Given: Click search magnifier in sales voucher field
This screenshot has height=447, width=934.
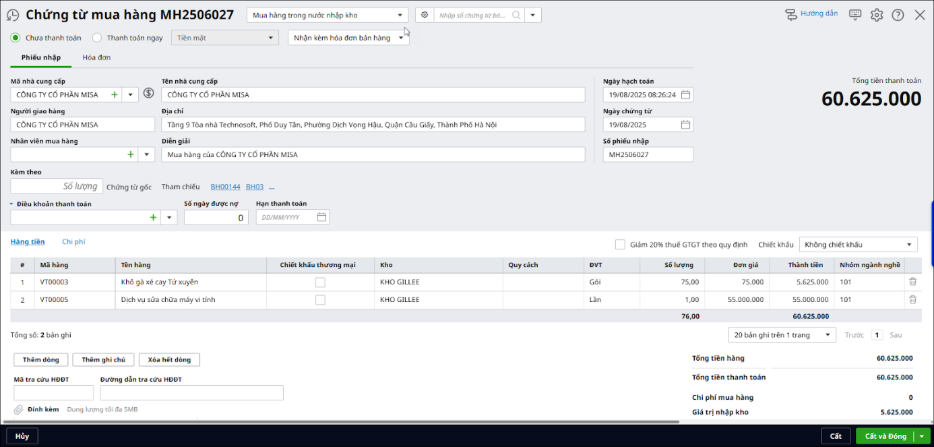Looking at the screenshot, I should (x=516, y=15).
